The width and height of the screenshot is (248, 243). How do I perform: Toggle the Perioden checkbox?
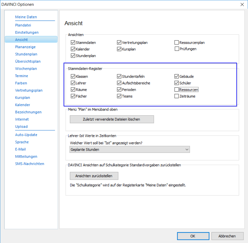pyautogui.click(x=119, y=90)
